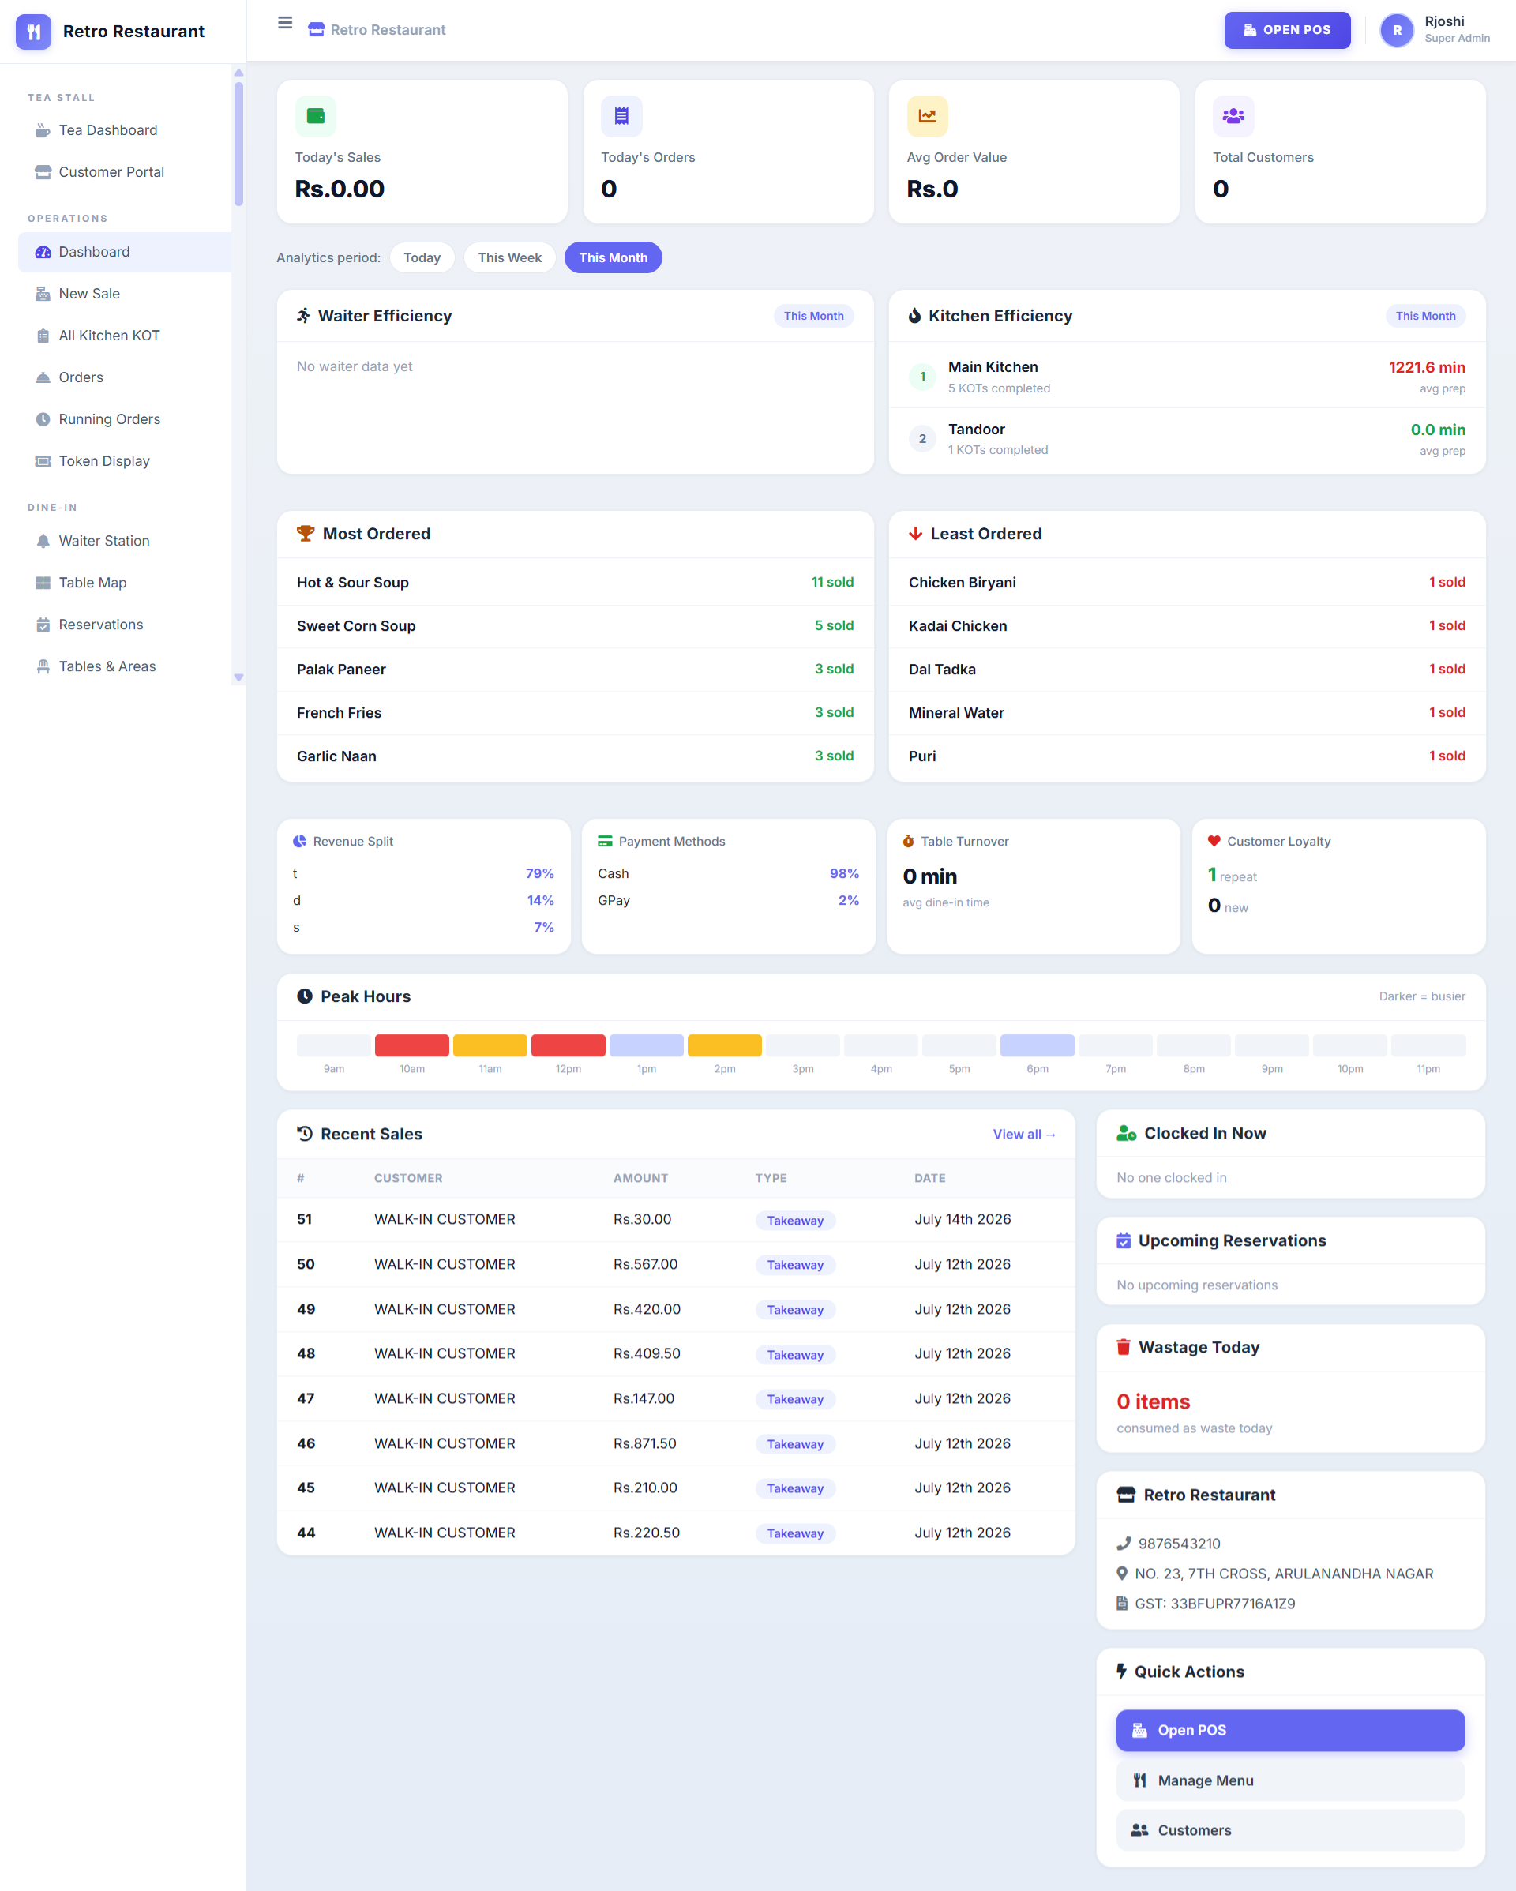Click the location pin icon by the address
This screenshot has width=1516, height=1891.
tap(1122, 1574)
